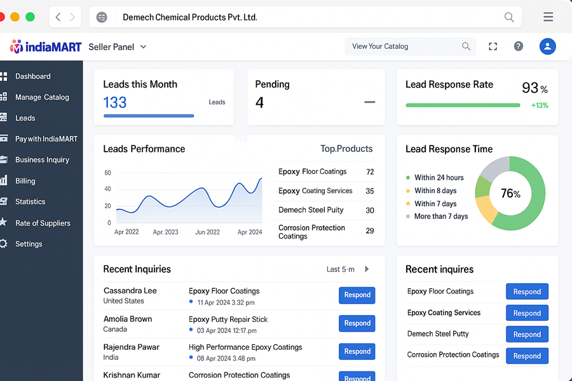This screenshot has width=572, height=381.
Task: Select Corrosion Protection Coatings in Top Products
Action: tap(326, 232)
